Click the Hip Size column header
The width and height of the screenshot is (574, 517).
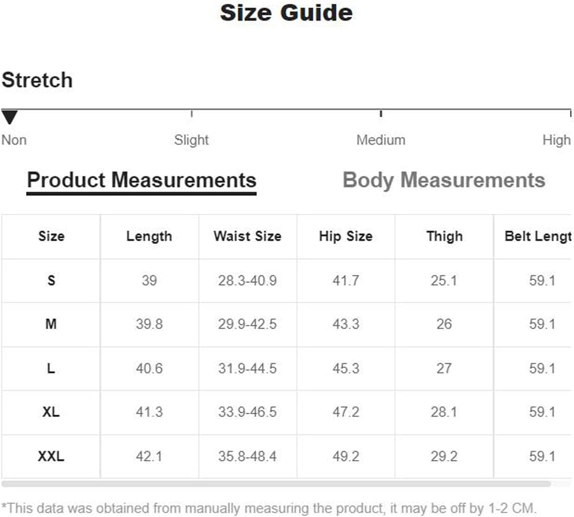click(346, 236)
